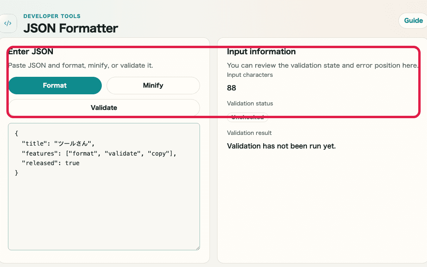The width and height of the screenshot is (427, 267).
Task: Open the Guide link
Action: click(413, 20)
